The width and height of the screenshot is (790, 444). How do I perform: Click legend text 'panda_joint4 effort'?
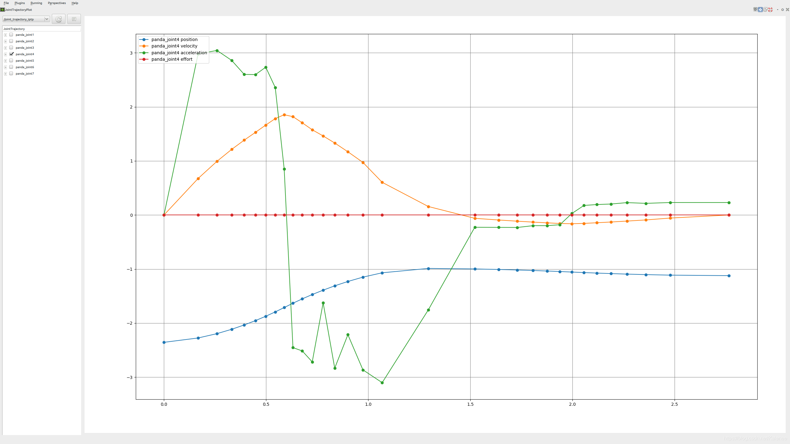pyautogui.click(x=172, y=59)
